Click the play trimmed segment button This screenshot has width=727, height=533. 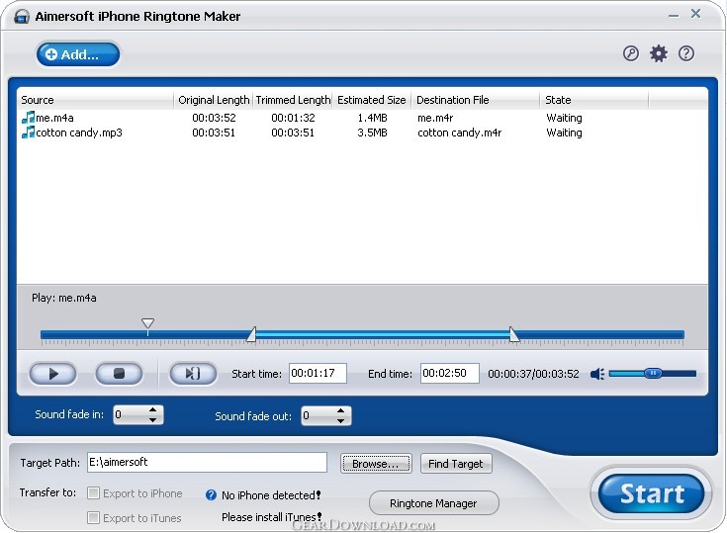pos(193,374)
